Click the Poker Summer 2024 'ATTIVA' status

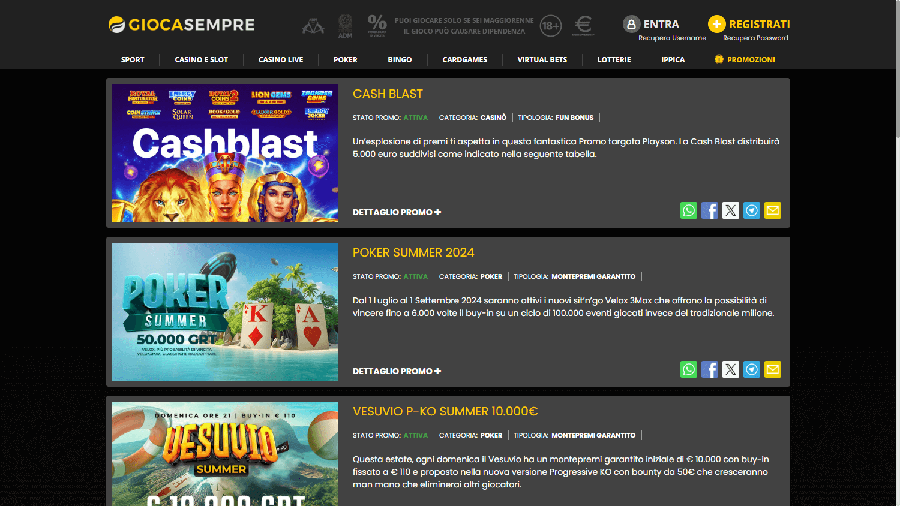415,276
